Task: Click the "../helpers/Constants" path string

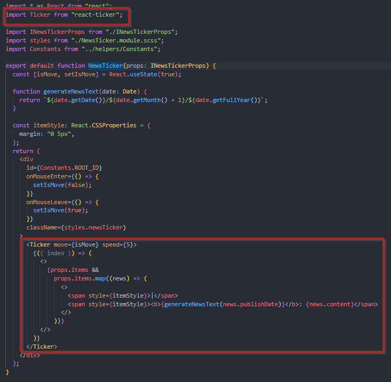Action: (x=119, y=49)
